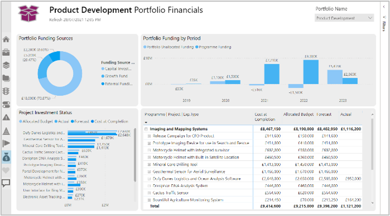The image size is (390, 216).
Task: Expand Prototype Imaging Device row
Action: pos(149,143)
